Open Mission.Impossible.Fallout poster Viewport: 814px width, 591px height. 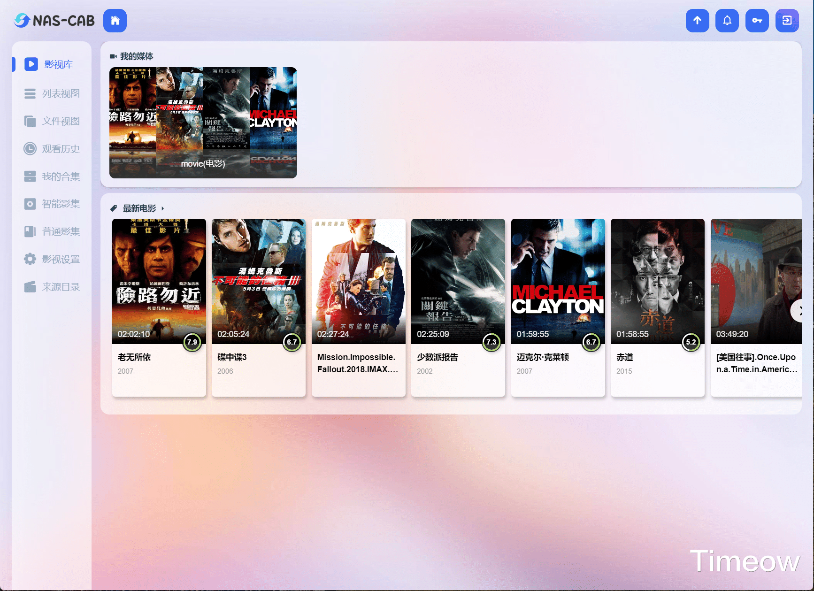359,281
